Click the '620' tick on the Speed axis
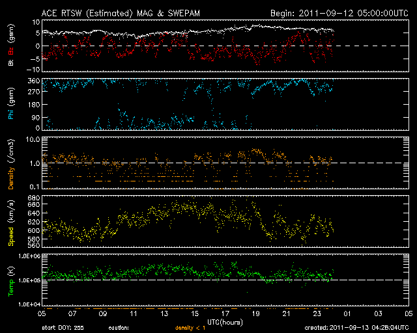417x333 pixels. (x=34, y=222)
